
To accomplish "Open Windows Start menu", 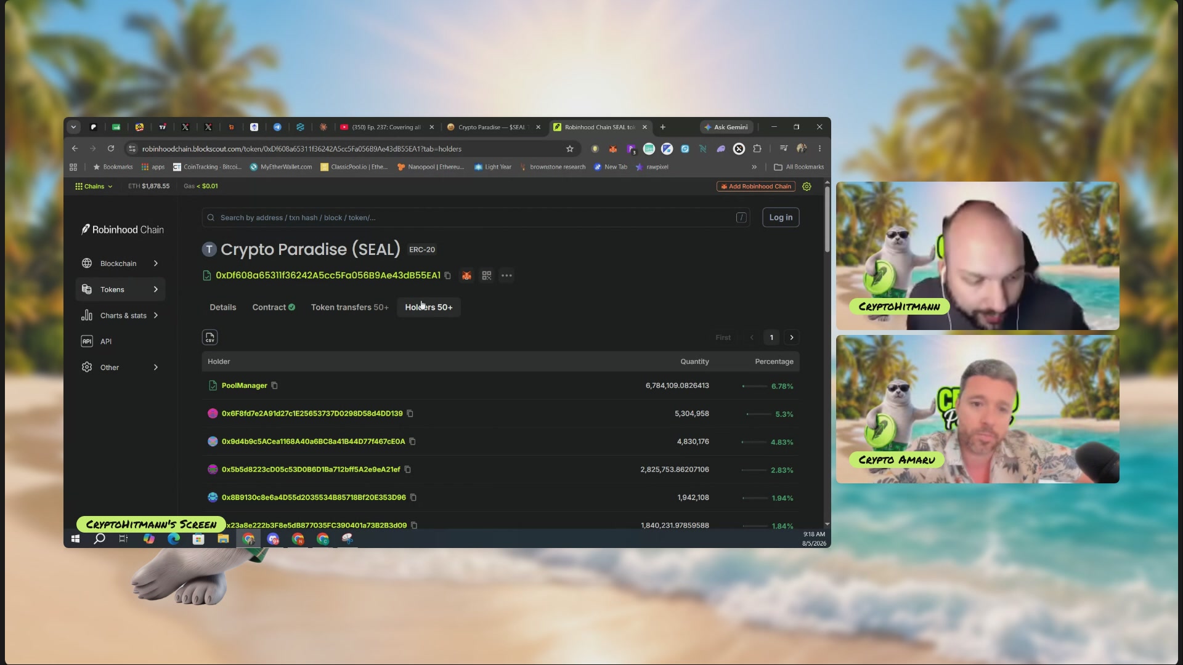I will [75, 539].
